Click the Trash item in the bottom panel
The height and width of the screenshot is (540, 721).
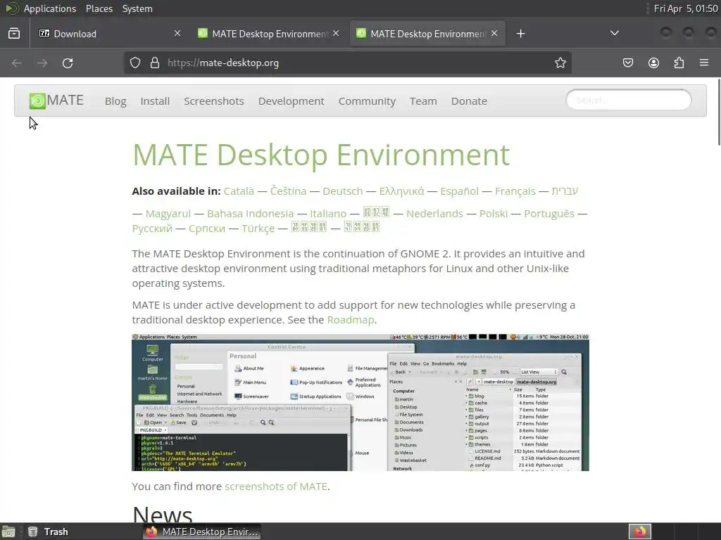click(48, 532)
